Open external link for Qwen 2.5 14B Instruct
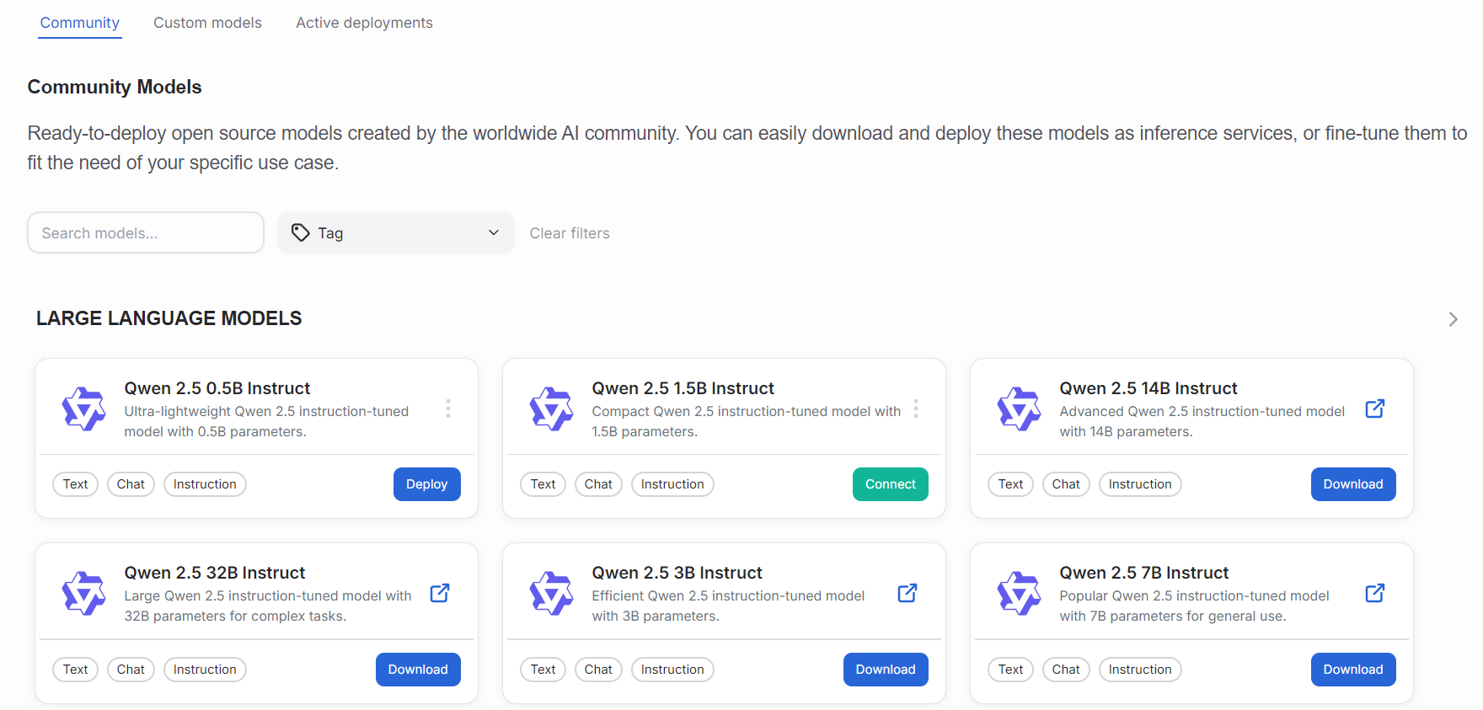Viewport: 1483px width, 710px height. click(1374, 408)
